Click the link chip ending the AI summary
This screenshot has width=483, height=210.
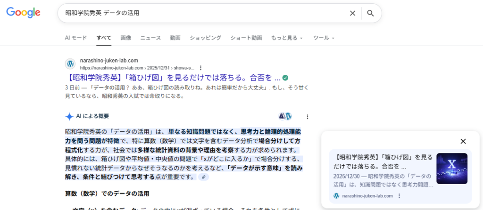pos(203,177)
